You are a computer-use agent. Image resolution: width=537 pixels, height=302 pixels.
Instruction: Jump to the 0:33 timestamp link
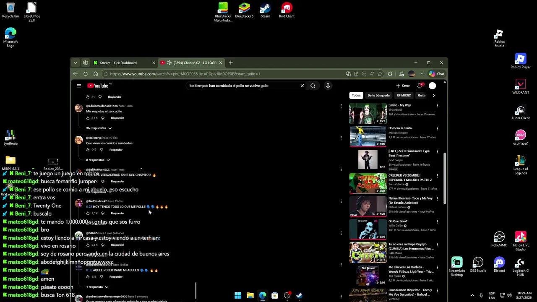[89, 271]
